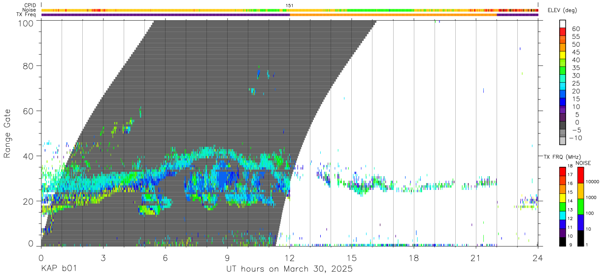The image size is (605, 279).
Task: Click the 'Range Gate' y-axis label
Action: [7, 134]
